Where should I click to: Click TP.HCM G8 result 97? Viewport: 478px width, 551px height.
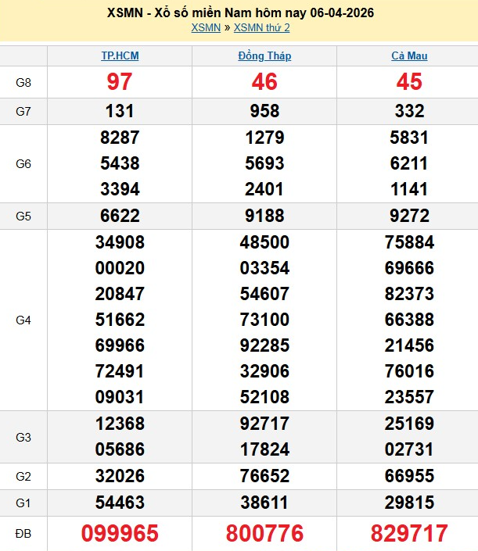(120, 82)
